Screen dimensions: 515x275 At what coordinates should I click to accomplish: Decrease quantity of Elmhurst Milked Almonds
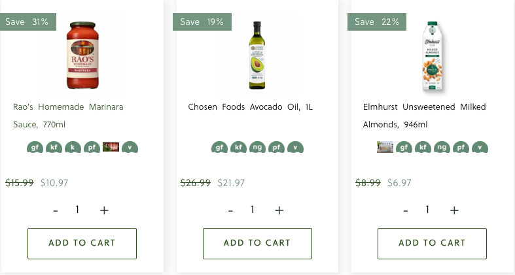click(x=406, y=210)
